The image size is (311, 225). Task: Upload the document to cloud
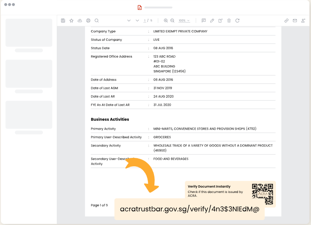[80, 21]
